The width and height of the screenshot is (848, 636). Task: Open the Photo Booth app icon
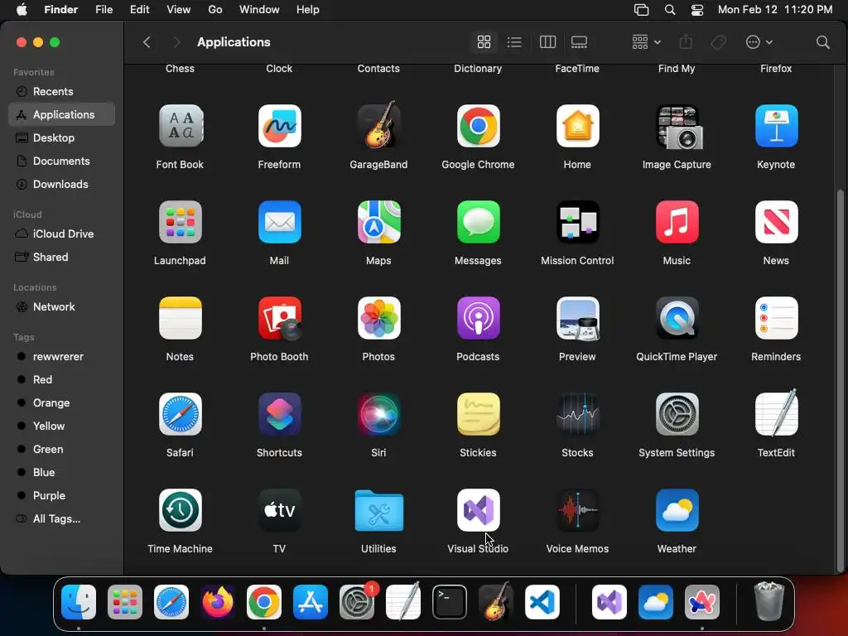(x=280, y=318)
